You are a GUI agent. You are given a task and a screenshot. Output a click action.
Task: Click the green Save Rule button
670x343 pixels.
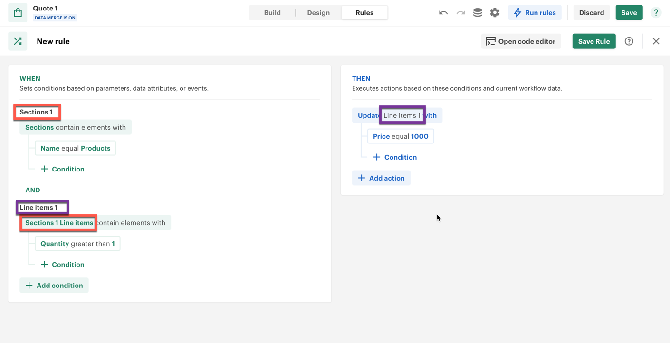click(593, 41)
